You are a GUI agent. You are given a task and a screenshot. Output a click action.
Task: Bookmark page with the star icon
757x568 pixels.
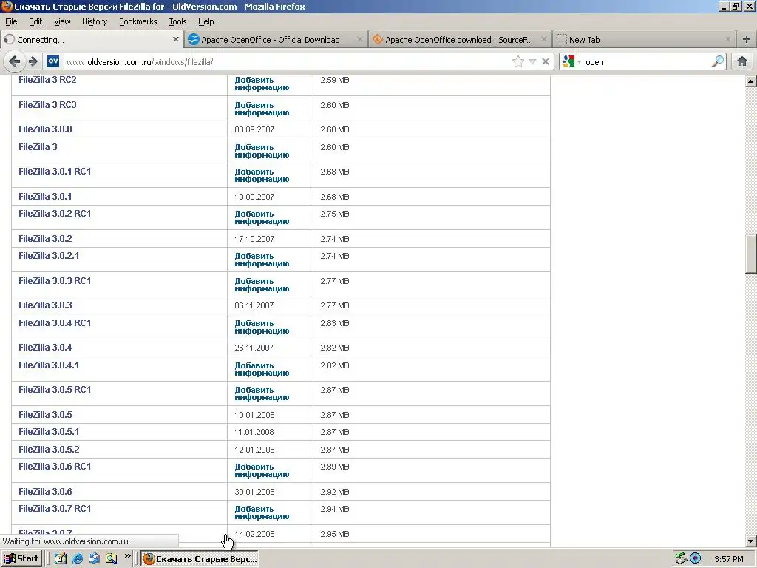tap(518, 61)
